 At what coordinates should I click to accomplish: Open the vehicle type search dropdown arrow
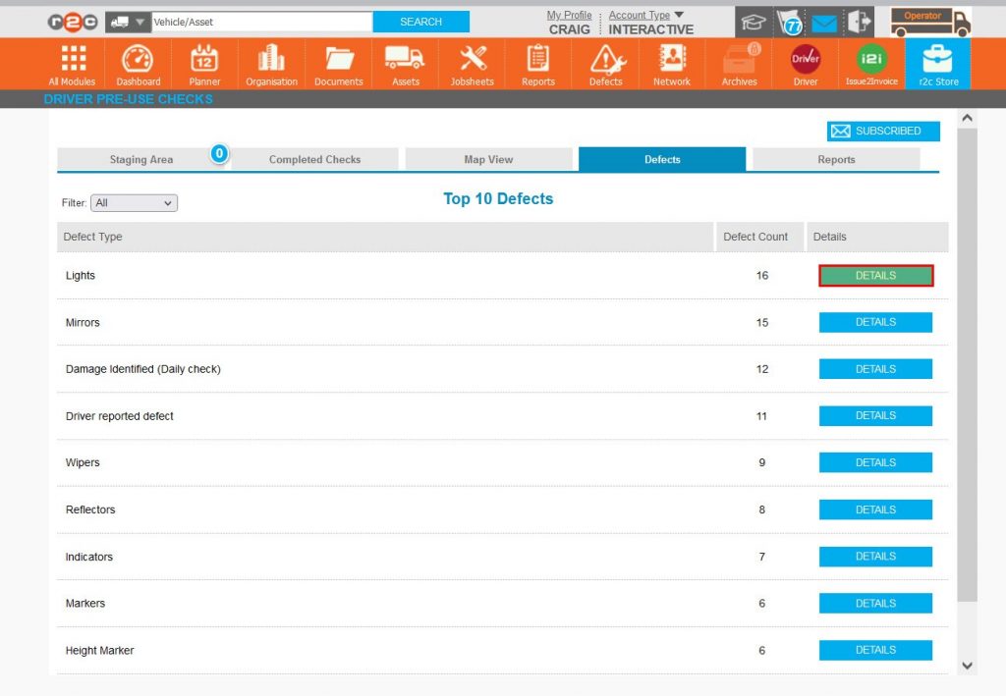(140, 22)
